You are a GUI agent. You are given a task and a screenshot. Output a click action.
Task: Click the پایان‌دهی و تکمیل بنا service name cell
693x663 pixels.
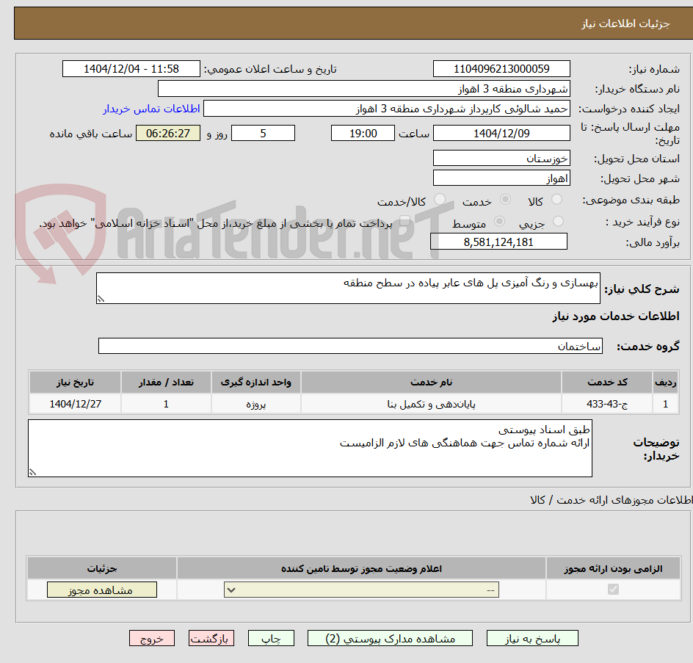(x=432, y=404)
